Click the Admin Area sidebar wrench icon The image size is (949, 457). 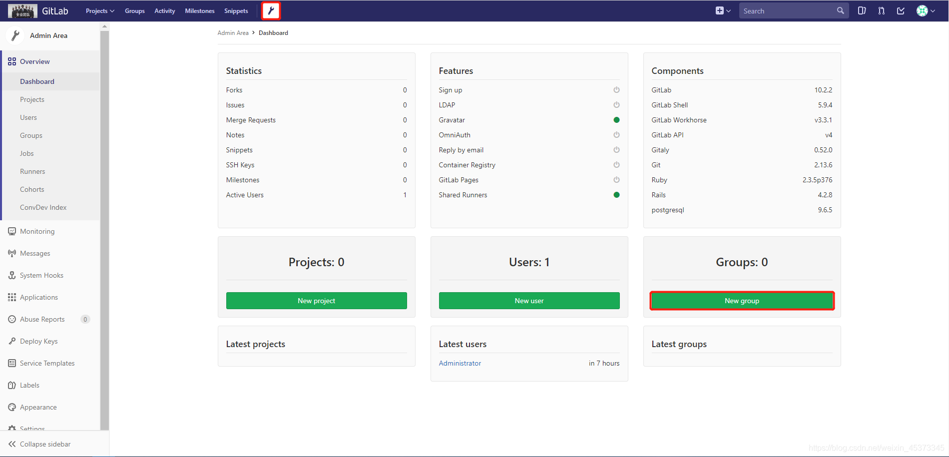point(15,35)
